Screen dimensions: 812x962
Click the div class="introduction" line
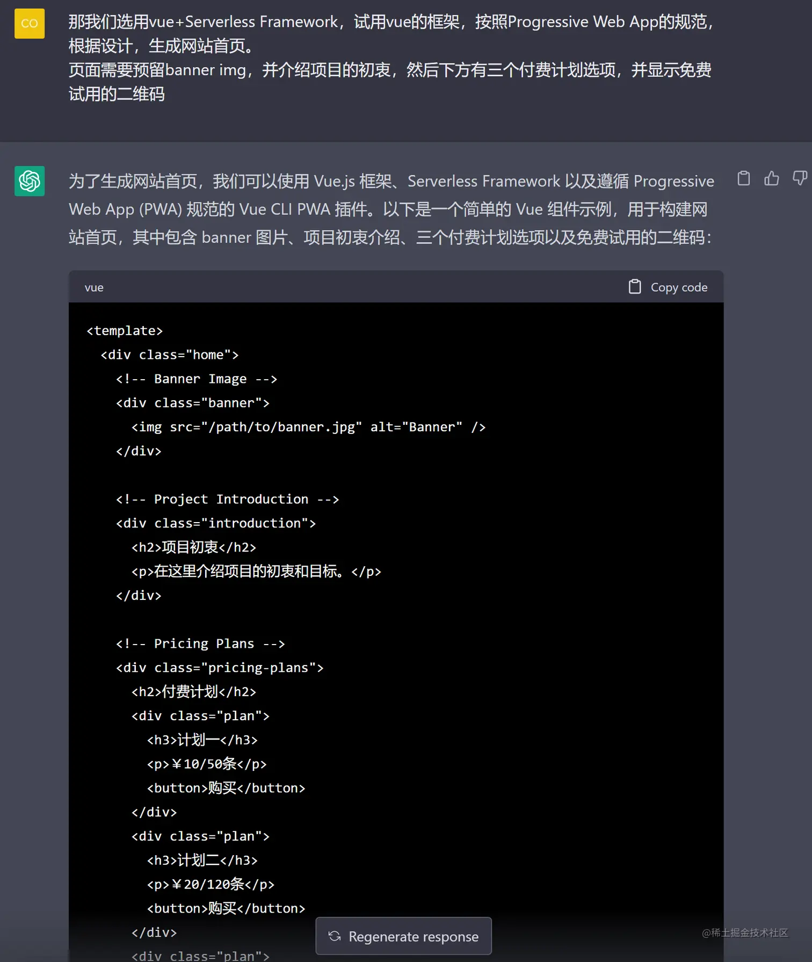216,523
